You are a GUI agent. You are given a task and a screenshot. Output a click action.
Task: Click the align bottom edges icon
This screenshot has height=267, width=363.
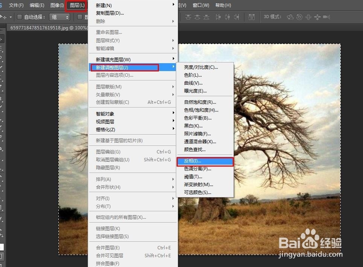[206, 17]
